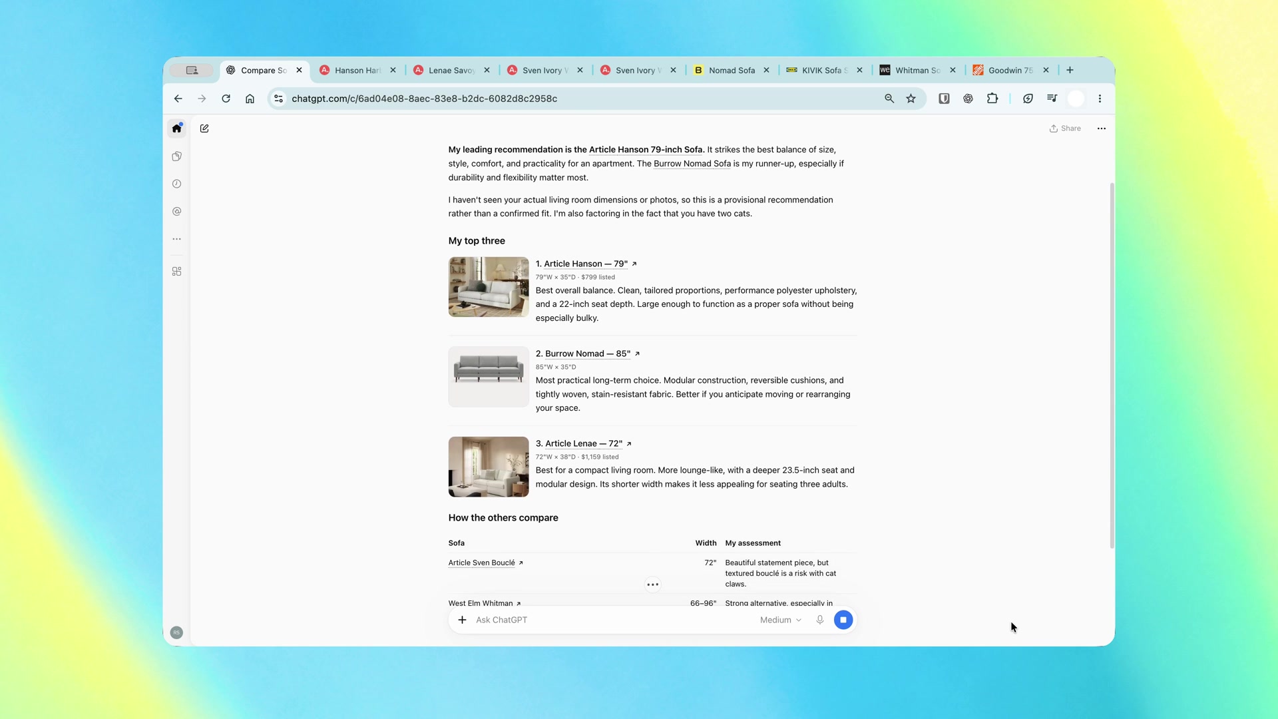
Task: Open the ChatGPT home sidebar icon
Action: (x=176, y=128)
